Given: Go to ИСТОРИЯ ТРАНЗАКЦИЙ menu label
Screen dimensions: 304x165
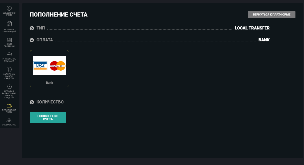Looking at the screenshot, I should [9, 31].
